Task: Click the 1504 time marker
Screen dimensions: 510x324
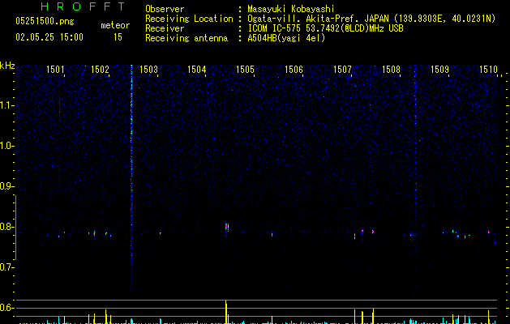Action: (197, 70)
